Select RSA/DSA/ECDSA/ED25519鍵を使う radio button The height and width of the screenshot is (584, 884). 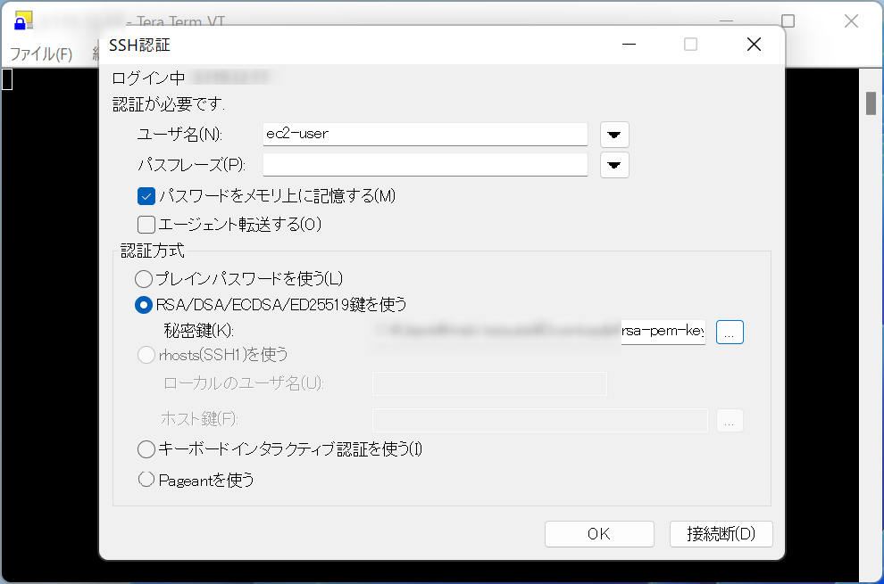[x=144, y=305]
